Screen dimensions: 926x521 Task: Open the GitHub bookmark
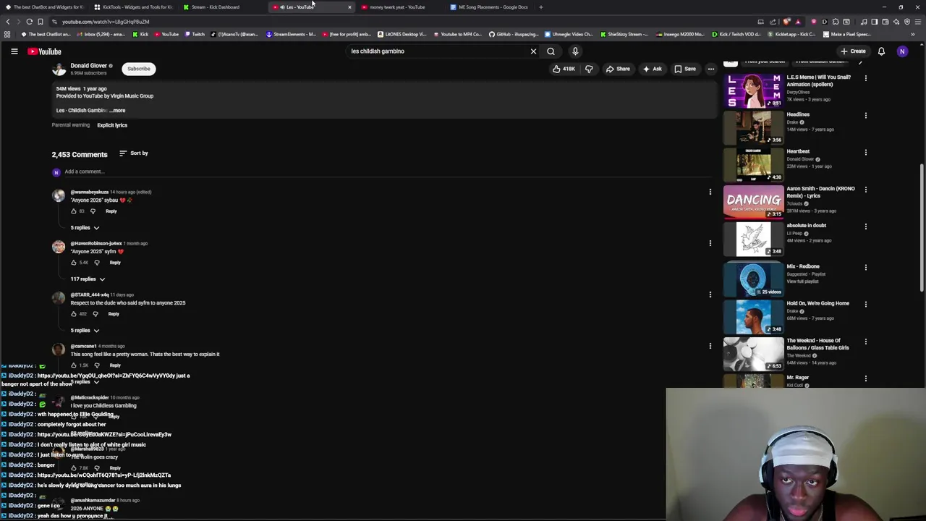(514, 34)
